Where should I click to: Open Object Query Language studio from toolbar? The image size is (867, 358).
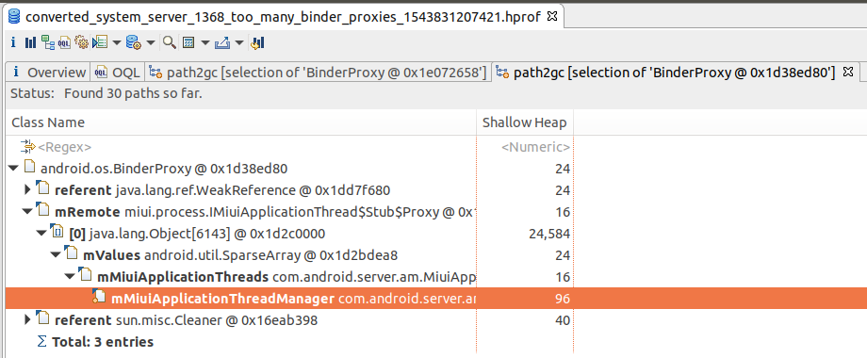coord(65,42)
